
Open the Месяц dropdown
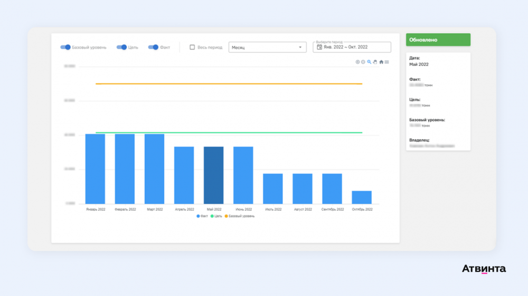[267, 47]
